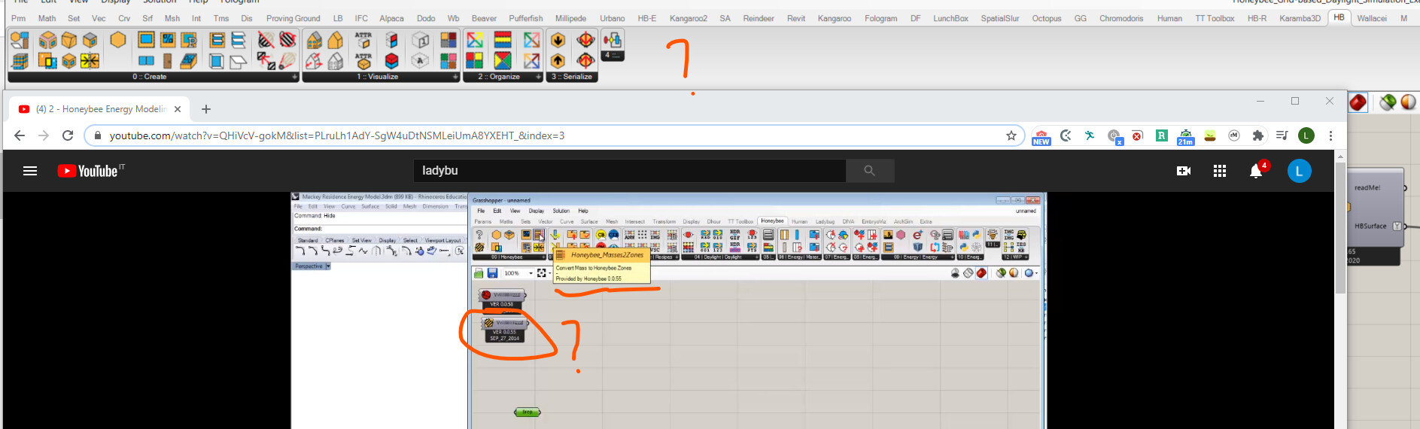Select the yellow intersect-arrows icon in Create

(90, 61)
